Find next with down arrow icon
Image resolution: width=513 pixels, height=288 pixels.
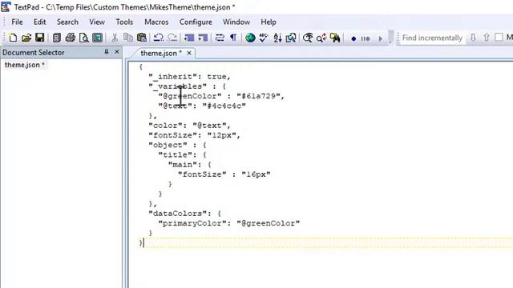point(473,38)
